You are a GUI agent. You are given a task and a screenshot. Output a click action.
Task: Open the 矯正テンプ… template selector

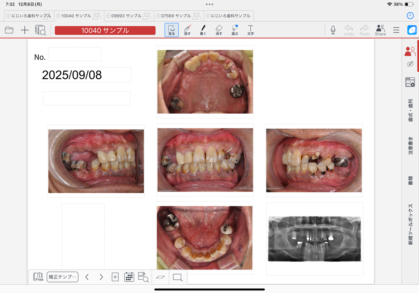63,277
